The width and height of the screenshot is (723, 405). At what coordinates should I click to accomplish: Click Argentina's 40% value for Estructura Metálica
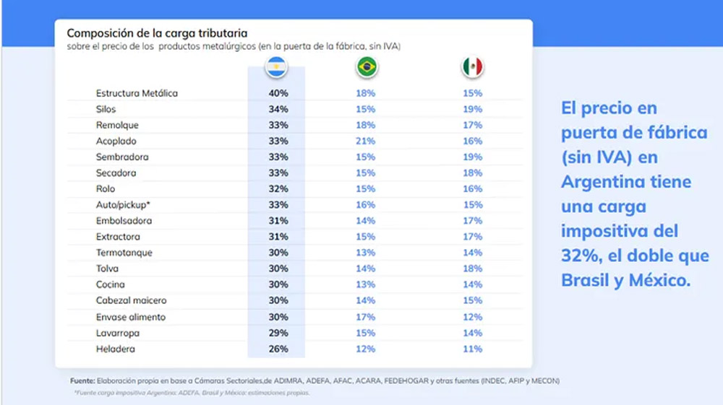(x=278, y=93)
